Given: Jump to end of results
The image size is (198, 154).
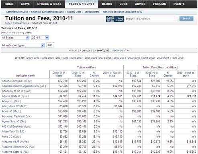Looking at the screenshot, I should click(125, 50).
